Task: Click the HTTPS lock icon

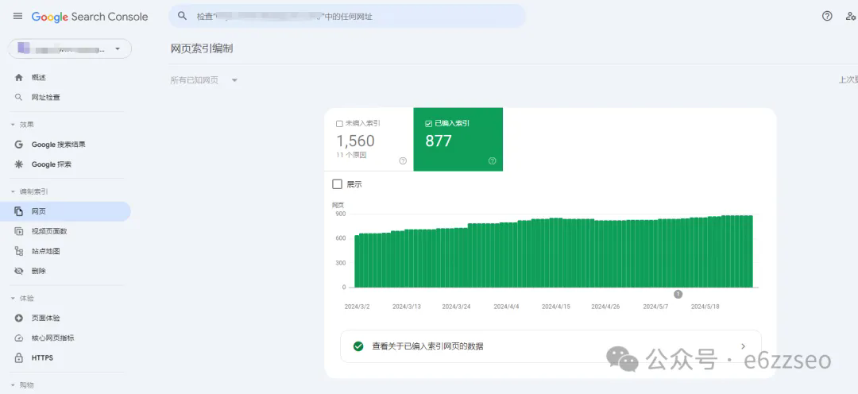Action: 18,358
